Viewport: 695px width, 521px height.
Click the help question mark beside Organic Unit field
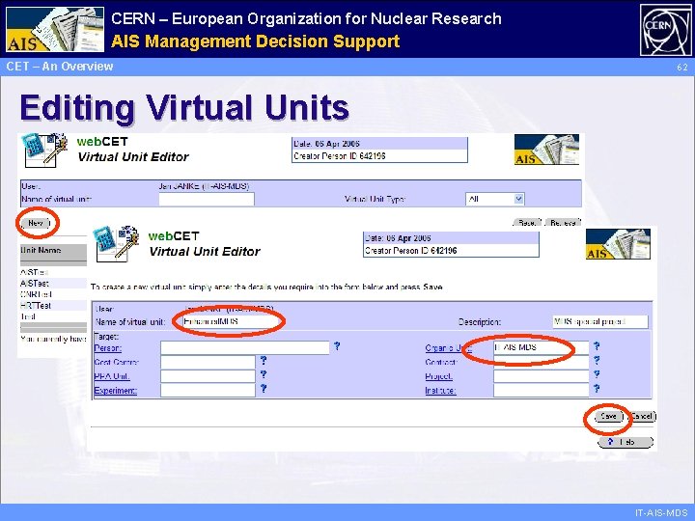point(597,346)
